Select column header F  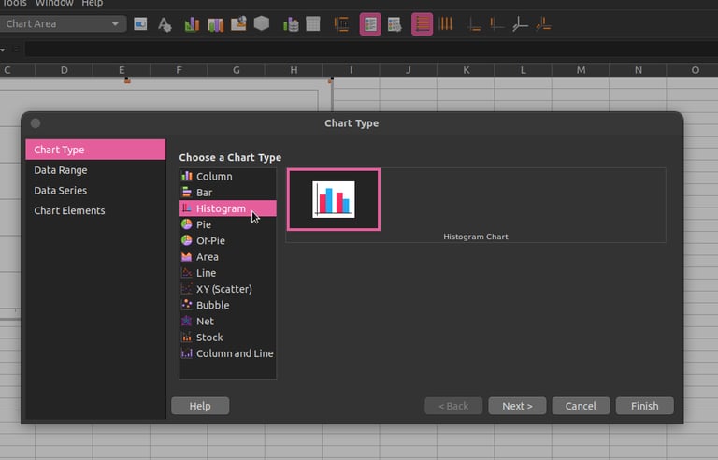click(x=179, y=69)
